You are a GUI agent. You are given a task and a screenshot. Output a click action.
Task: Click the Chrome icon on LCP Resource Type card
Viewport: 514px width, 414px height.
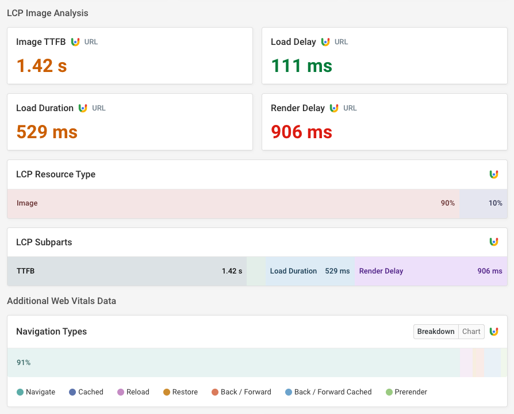[494, 174]
